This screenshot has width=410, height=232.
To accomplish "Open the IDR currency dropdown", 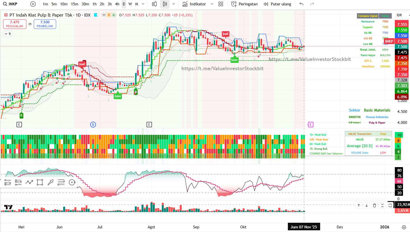I will [402, 15].
